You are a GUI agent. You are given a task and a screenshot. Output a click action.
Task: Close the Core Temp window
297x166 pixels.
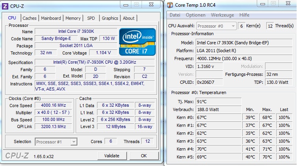pyautogui.click(x=288, y=4)
